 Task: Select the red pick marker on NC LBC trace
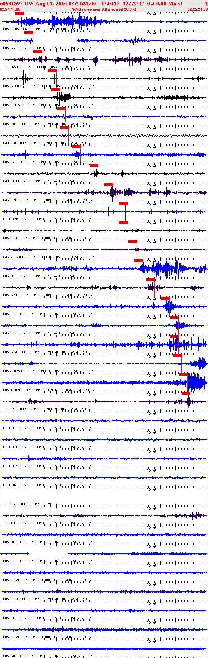point(138,261)
